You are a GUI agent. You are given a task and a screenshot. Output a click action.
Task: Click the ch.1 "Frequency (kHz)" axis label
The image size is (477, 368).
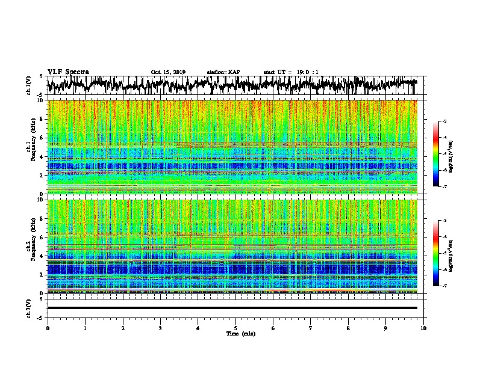tap(33, 140)
